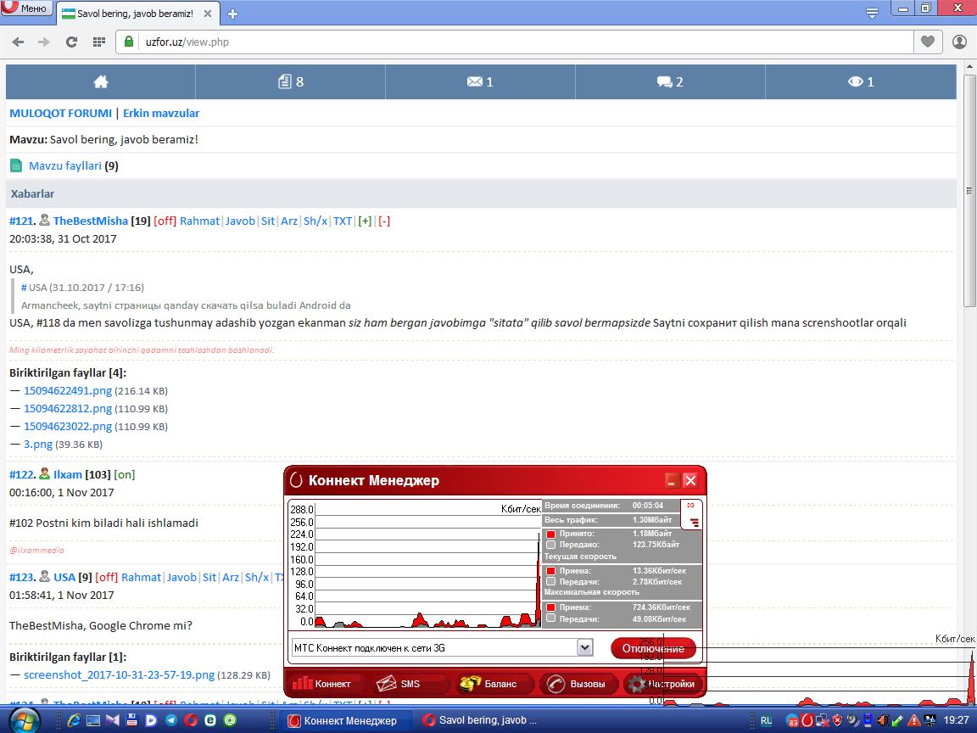Open the Баланс tab in Connect Manager

click(x=492, y=684)
